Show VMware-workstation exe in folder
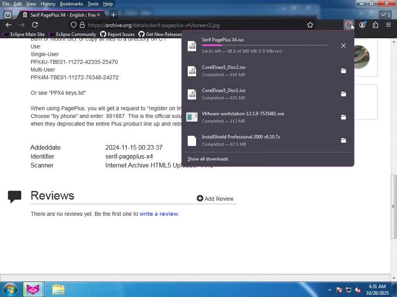Viewport: 397px width, 297px height. click(x=343, y=117)
